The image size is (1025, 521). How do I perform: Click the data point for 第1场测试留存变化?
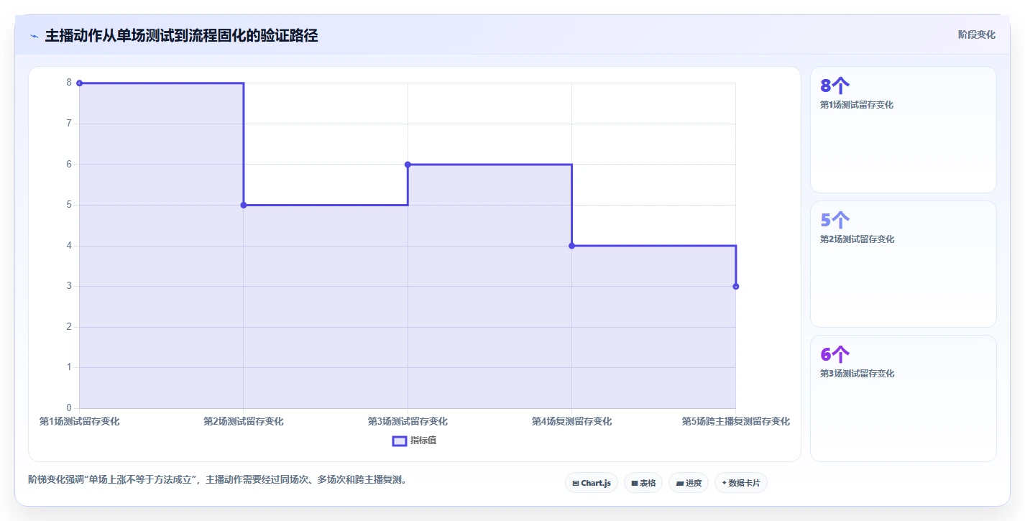[79, 83]
